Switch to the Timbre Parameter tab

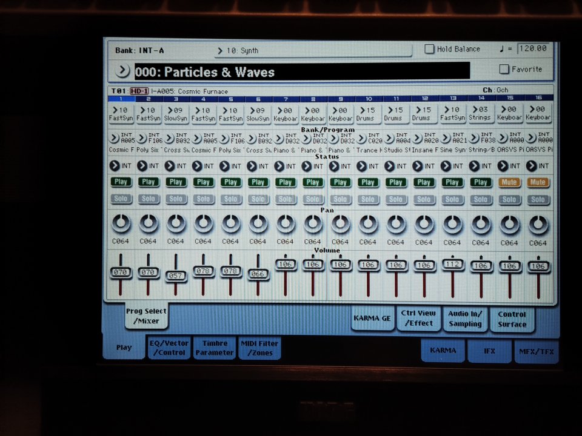click(x=215, y=348)
